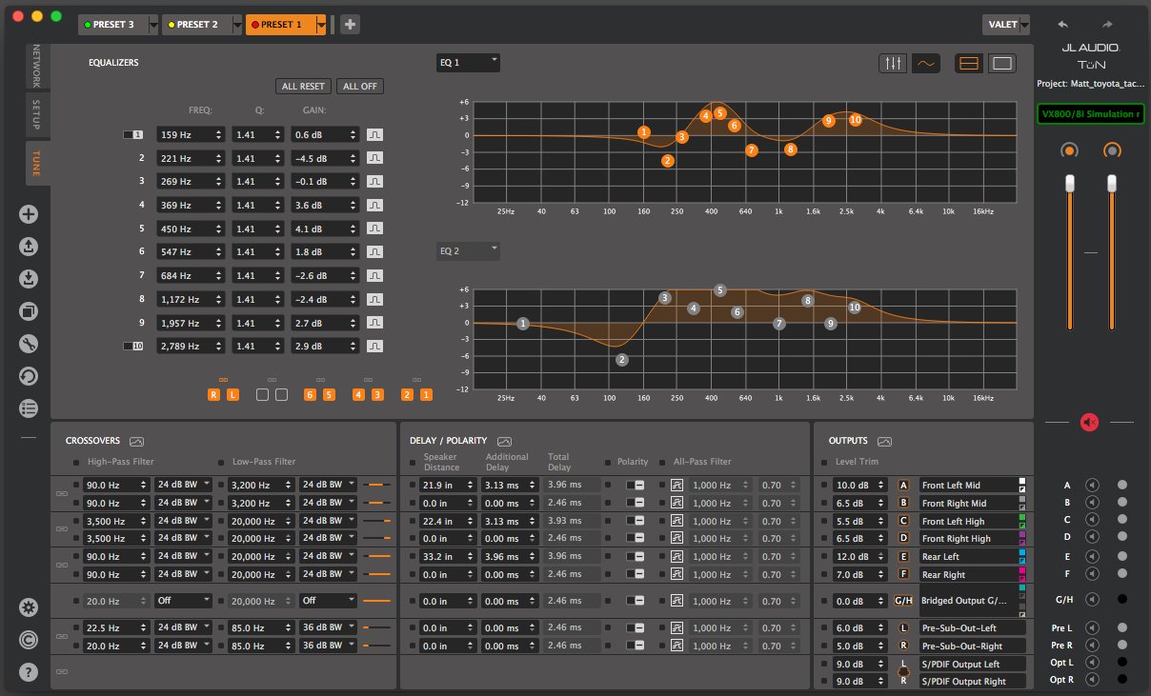Click the output A channel badge
Screen dimensions: 1151x696
[x=903, y=486]
